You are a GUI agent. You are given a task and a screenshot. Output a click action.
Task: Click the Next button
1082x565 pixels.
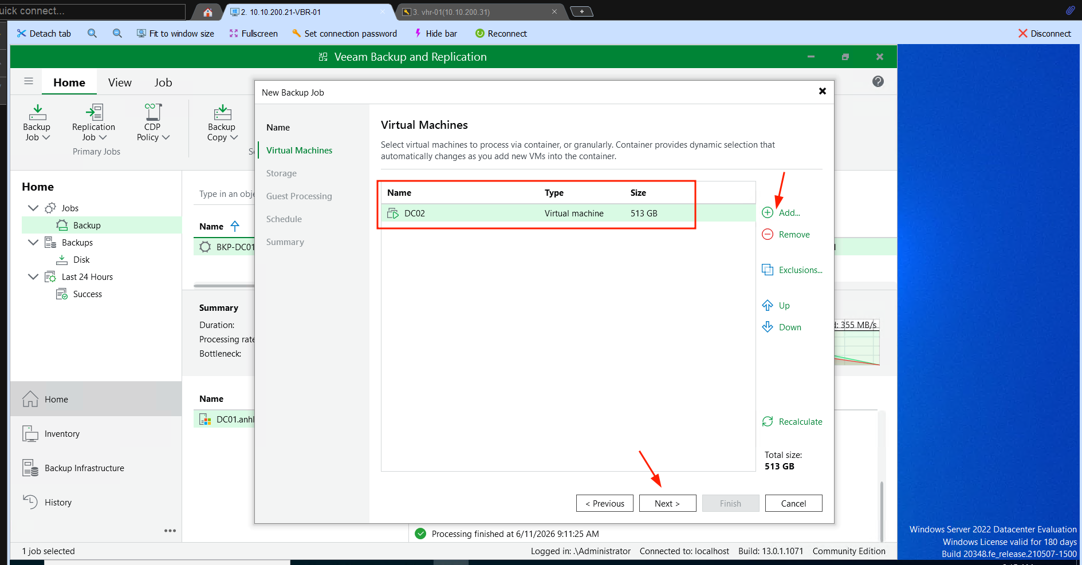coord(667,503)
